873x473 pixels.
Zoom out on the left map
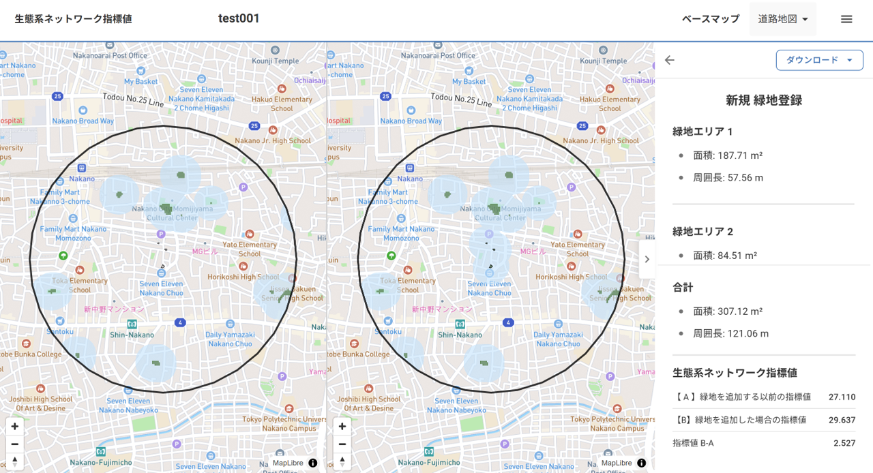point(15,444)
